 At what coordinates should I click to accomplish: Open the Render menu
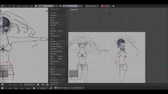19,6
